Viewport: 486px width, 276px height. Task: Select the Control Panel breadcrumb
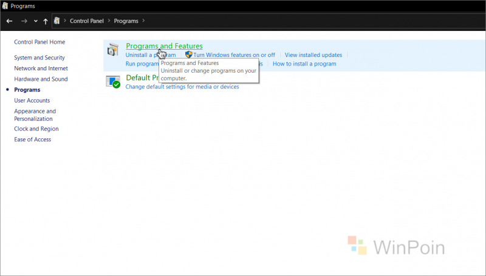pyautogui.click(x=87, y=21)
